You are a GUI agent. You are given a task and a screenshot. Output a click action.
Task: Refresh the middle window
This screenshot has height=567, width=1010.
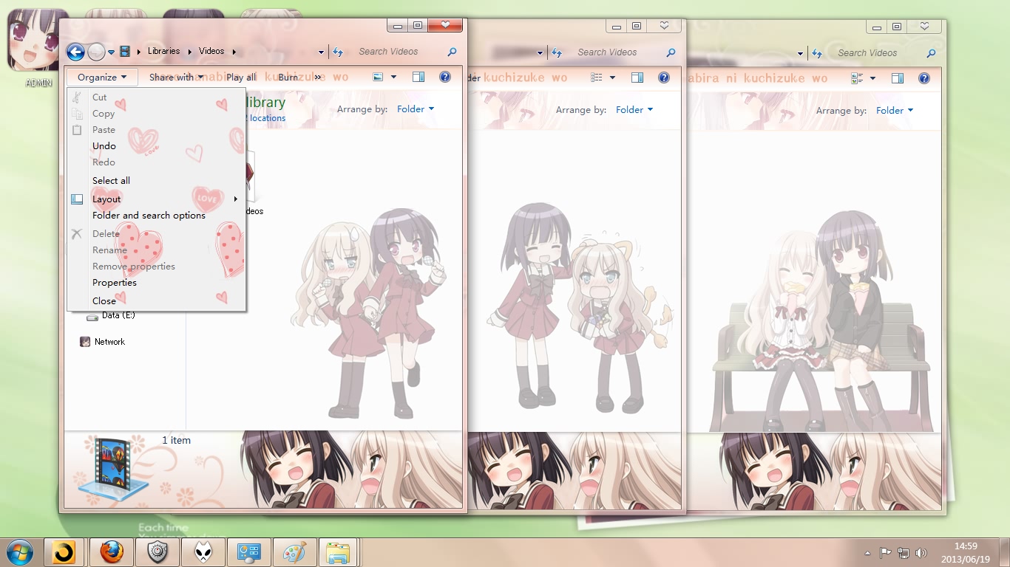[557, 52]
